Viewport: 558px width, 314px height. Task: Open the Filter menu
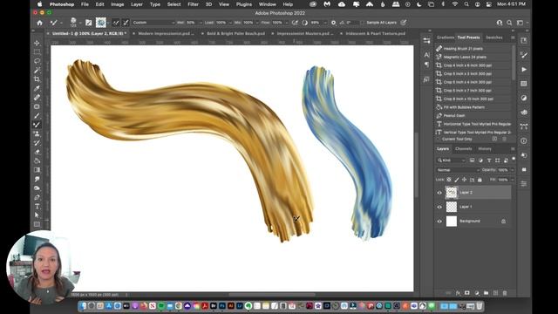click(193, 4)
